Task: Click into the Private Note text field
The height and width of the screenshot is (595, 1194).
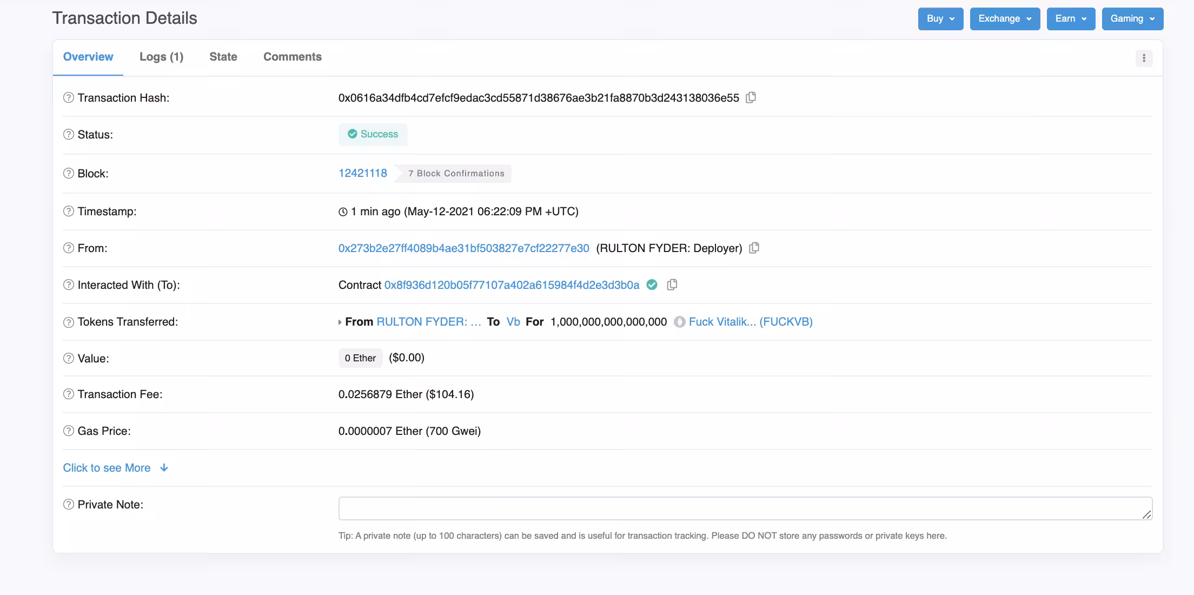Action: coord(745,508)
